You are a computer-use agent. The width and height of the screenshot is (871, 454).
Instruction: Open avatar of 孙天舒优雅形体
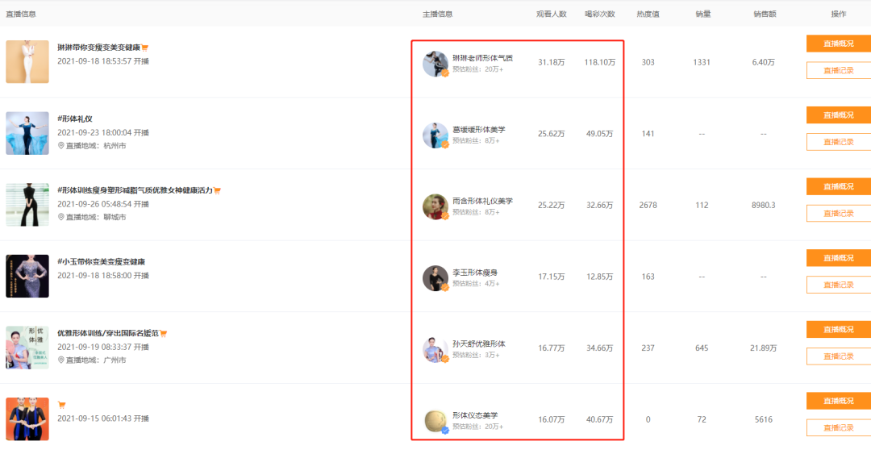pyautogui.click(x=435, y=349)
